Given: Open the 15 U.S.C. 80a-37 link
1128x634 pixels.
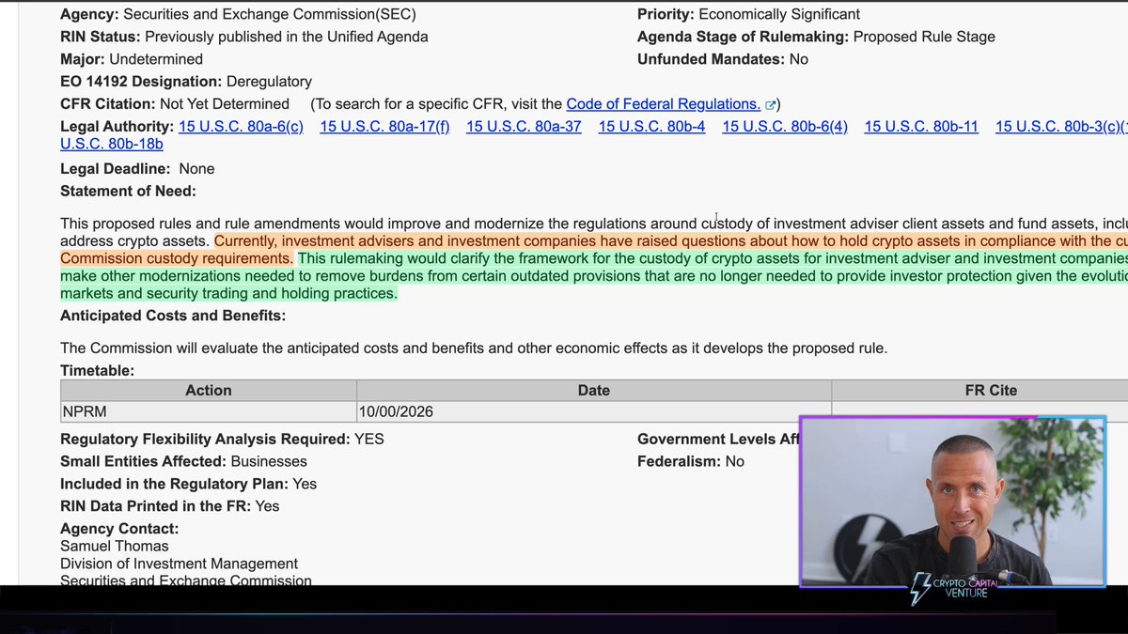Looking at the screenshot, I should [524, 127].
